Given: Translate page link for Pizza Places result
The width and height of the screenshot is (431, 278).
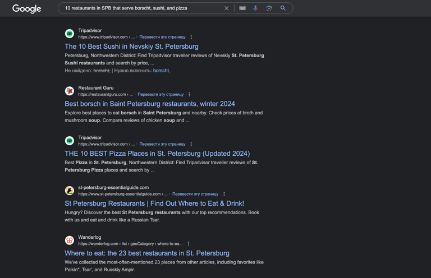Looking at the screenshot, I should (x=162, y=144).
